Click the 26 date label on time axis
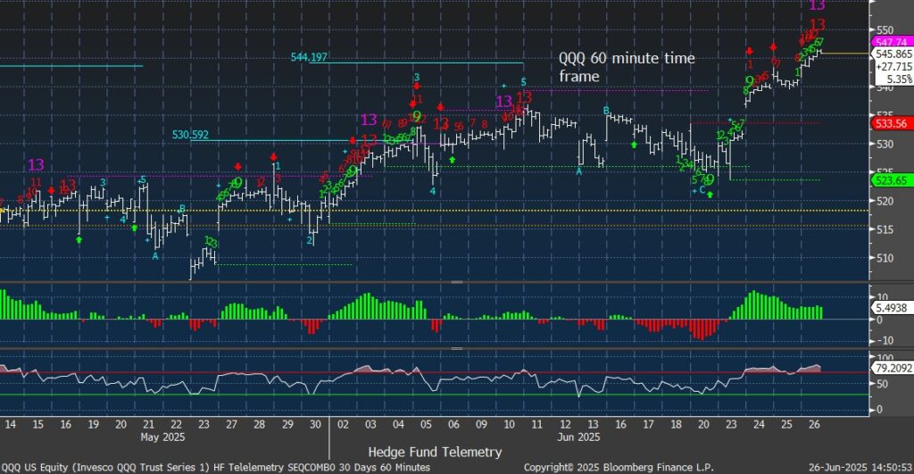The height and width of the screenshot is (474, 914). [814, 424]
